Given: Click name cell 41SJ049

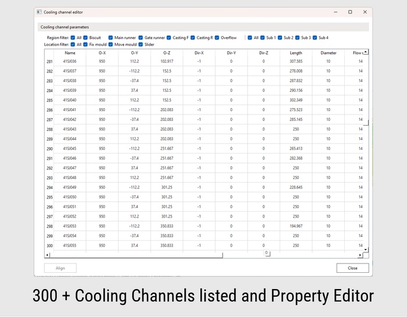Looking at the screenshot, I should [x=70, y=187].
